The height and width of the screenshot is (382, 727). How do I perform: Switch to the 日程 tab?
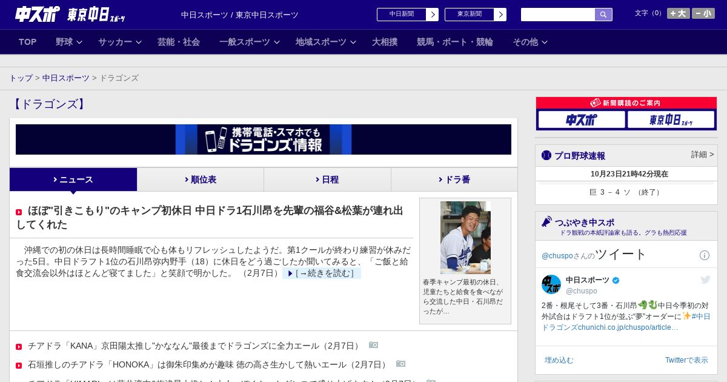[x=327, y=179]
